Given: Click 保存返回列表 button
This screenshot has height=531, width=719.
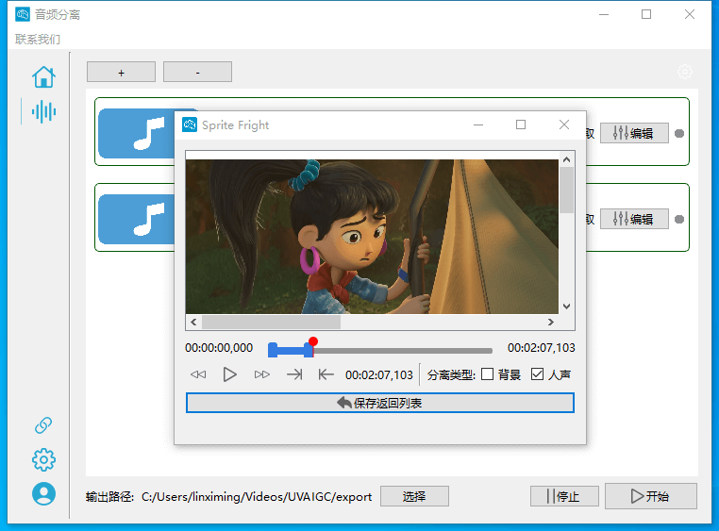Looking at the screenshot, I should pyautogui.click(x=380, y=403).
